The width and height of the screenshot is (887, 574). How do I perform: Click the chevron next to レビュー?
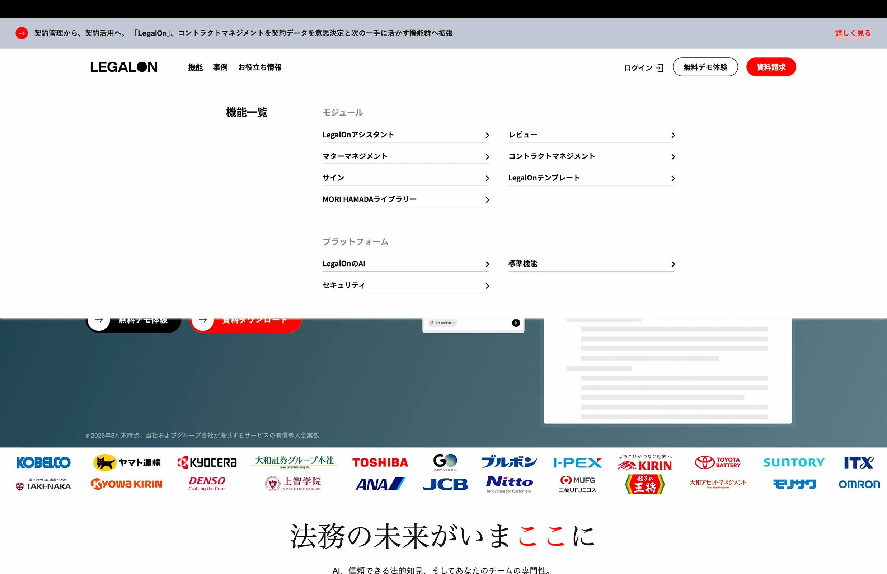(673, 135)
